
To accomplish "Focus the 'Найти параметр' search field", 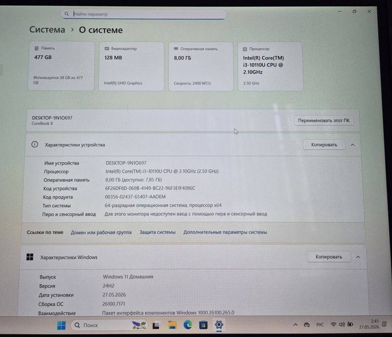I will [x=144, y=14].
